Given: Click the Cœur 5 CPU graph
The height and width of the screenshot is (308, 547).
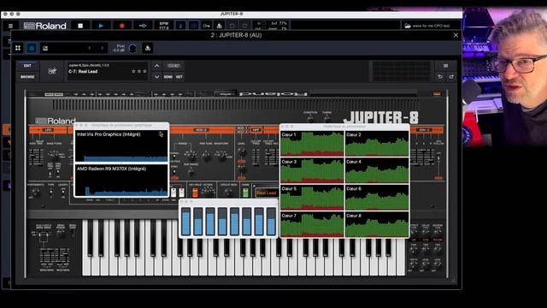Looking at the screenshot, I should click(x=312, y=198).
